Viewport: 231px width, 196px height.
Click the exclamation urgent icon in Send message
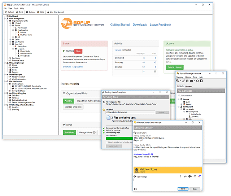pos(181,177)
